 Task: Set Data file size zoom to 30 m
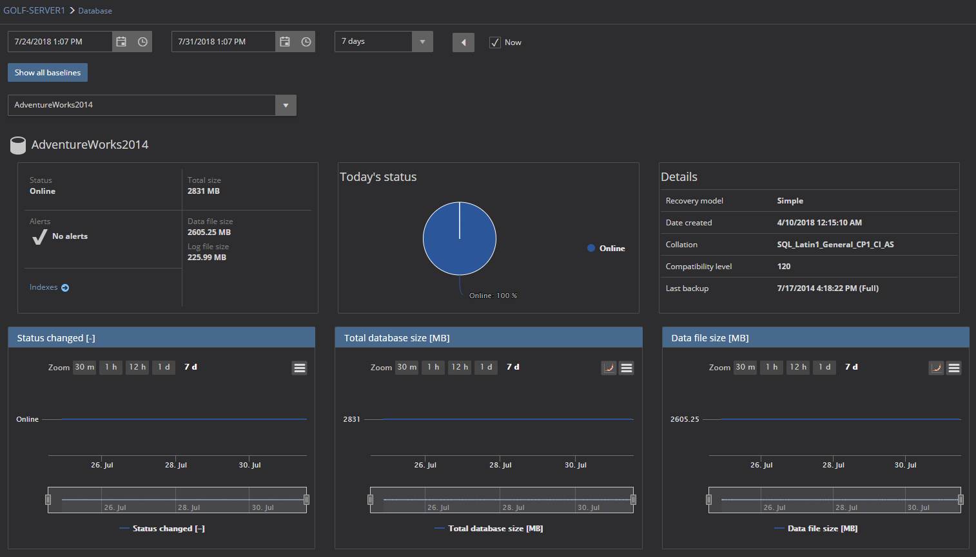pyautogui.click(x=745, y=367)
